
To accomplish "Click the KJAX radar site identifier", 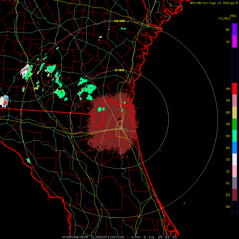I will 136,237.
